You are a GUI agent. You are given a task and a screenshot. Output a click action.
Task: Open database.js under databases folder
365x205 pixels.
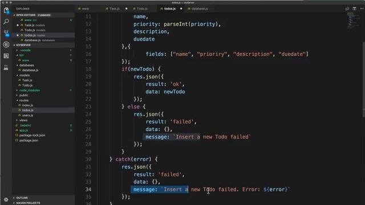click(30, 70)
